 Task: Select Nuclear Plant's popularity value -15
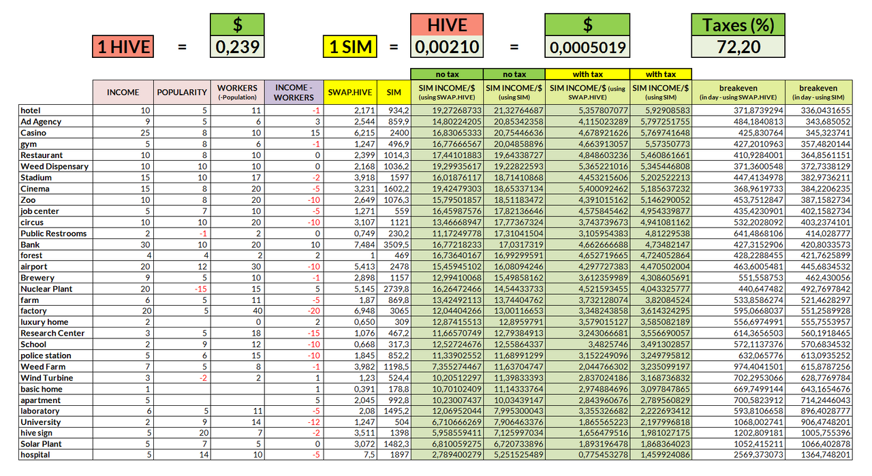tap(182, 289)
